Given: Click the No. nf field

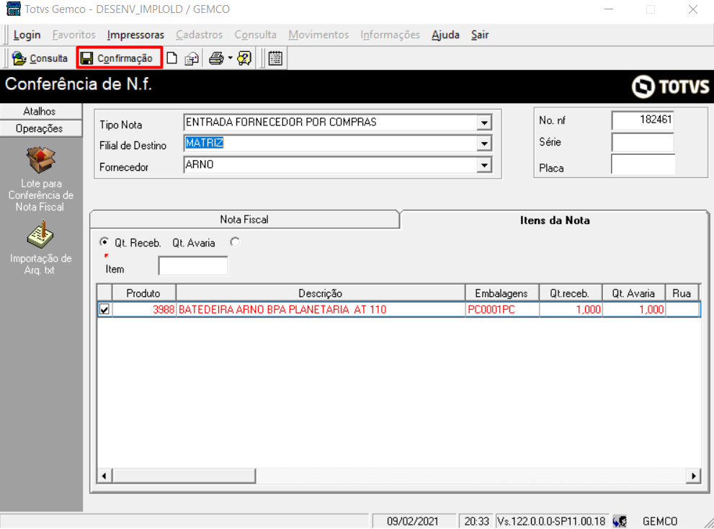Looking at the screenshot, I should [x=643, y=120].
